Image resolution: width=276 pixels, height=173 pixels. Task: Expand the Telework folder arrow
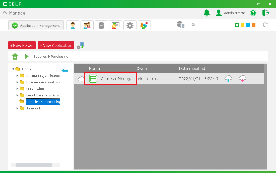[x=18, y=108]
